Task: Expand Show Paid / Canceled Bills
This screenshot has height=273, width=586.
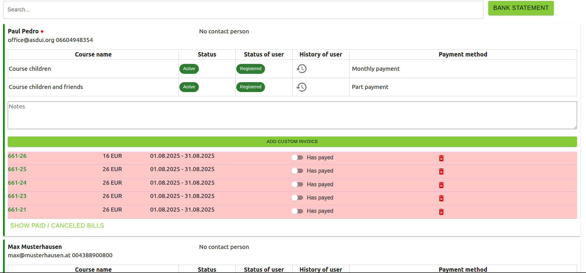Action: [x=57, y=226]
